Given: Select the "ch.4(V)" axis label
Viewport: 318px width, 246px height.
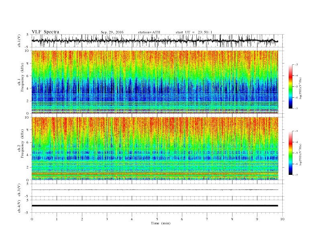Looking at the screenshot, I should 19,206.
